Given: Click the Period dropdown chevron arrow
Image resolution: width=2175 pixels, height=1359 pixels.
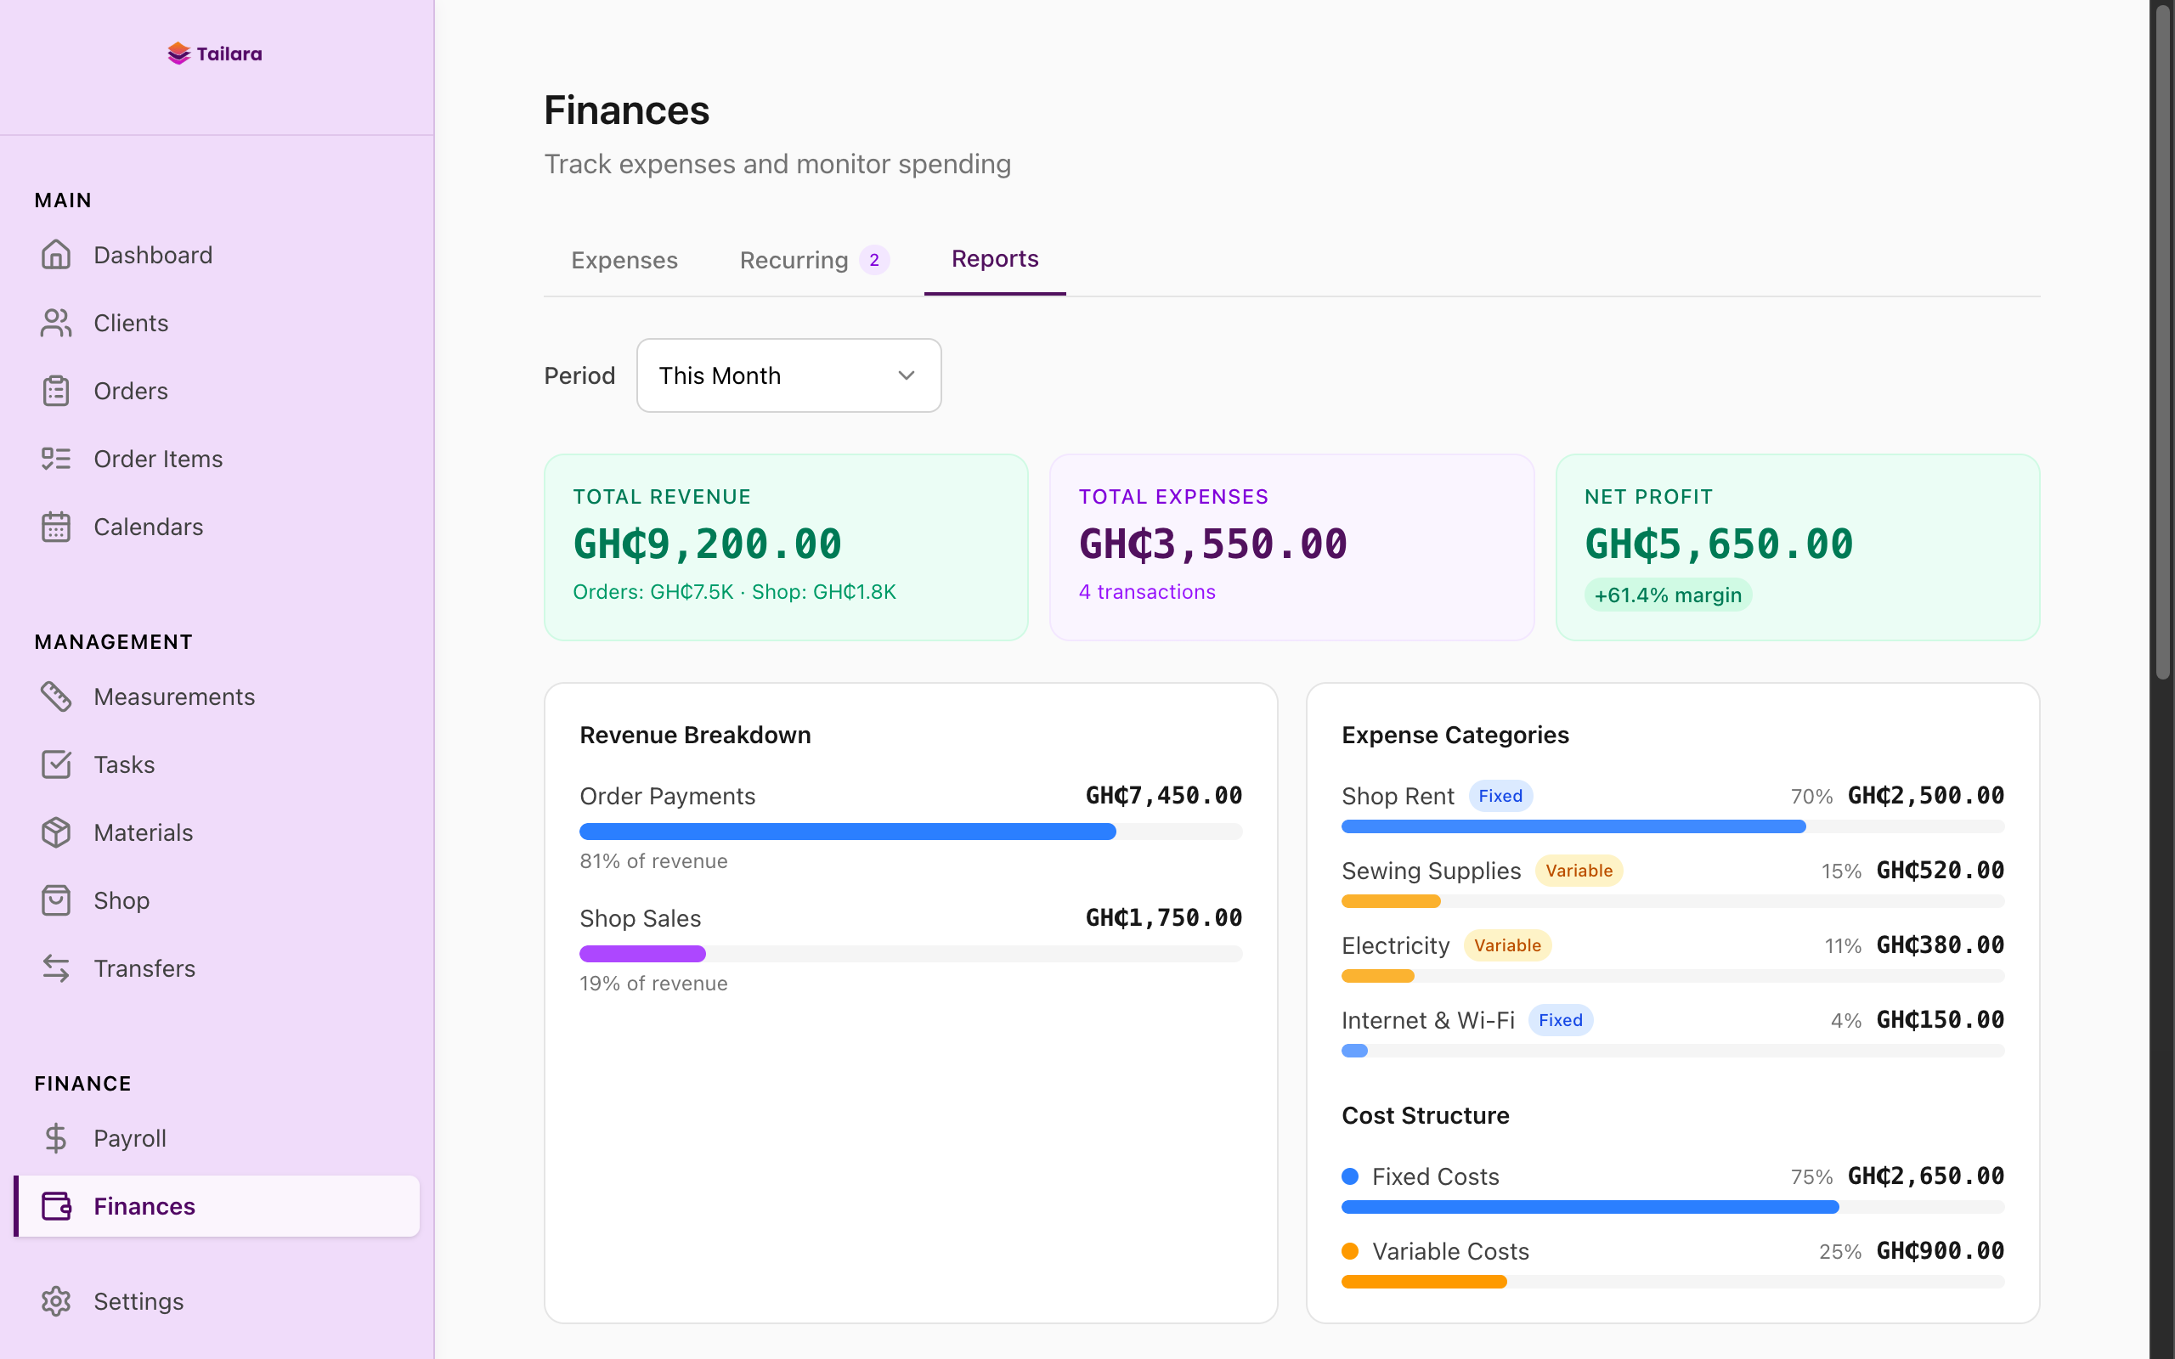Looking at the screenshot, I should point(906,375).
